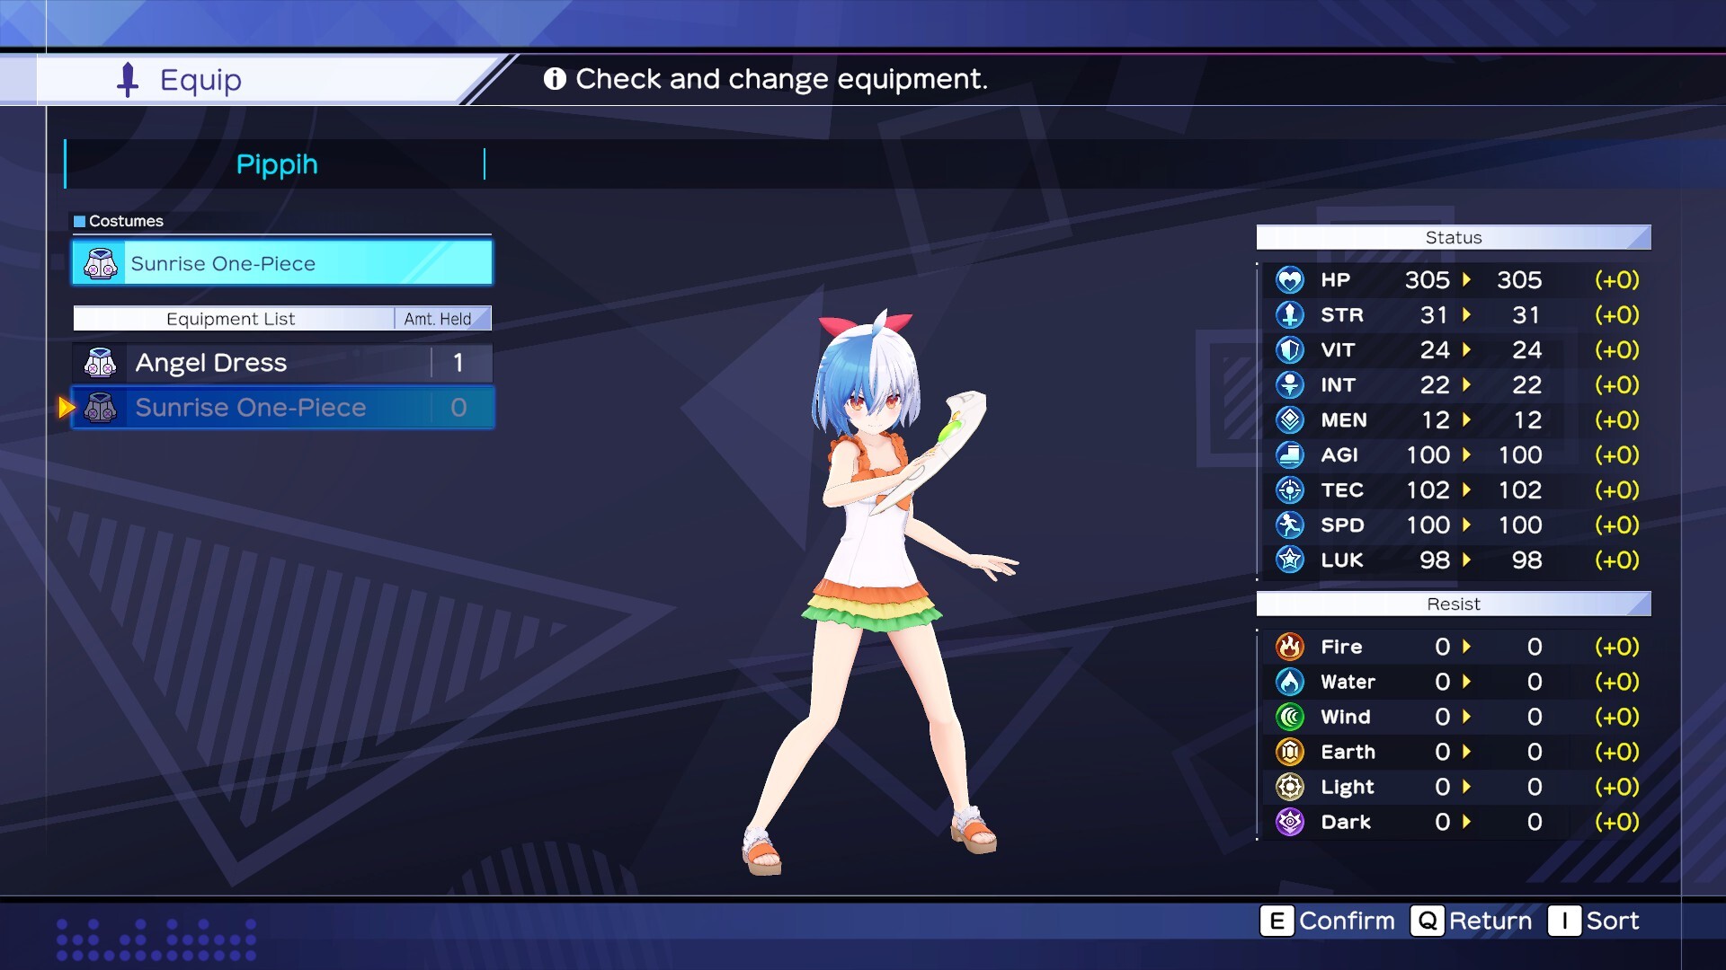Image resolution: width=1726 pixels, height=970 pixels.
Task: Click the SPD runner icon
Action: (x=1289, y=525)
